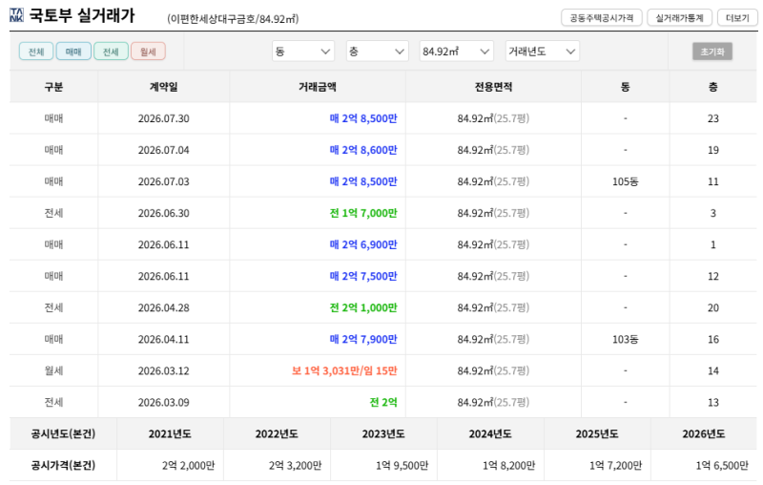Click the TANK logo icon beside the title
This screenshot has width=763, height=485.
[x=16, y=15]
